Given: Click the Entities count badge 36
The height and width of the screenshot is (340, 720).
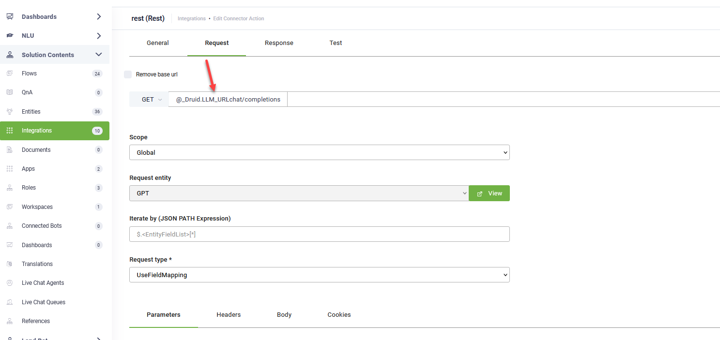Looking at the screenshot, I should 97,112.
